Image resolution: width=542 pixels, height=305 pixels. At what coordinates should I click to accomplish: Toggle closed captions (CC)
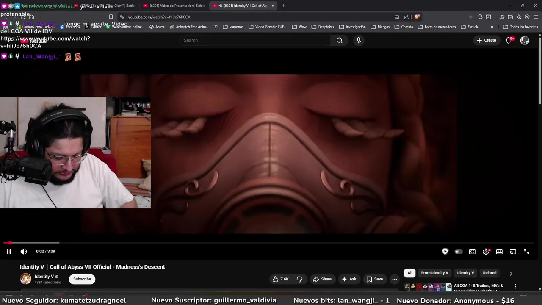click(x=472, y=252)
